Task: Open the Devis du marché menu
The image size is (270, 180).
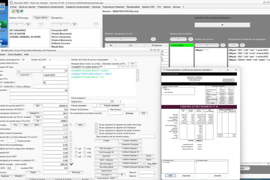Action: pos(27,7)
